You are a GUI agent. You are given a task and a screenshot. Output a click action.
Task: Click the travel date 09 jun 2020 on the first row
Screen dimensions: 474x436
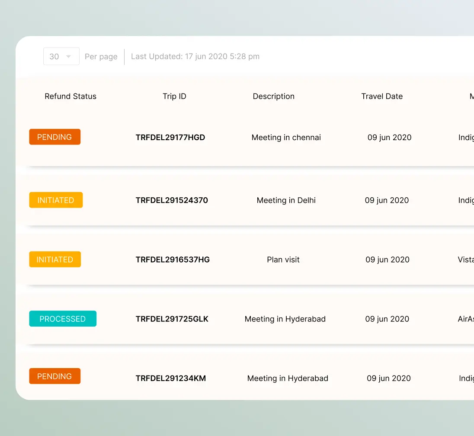coord(389,137)
